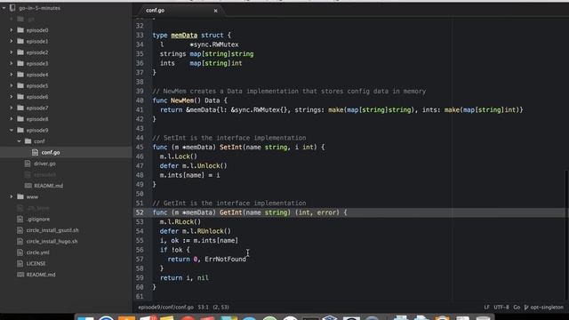Click the episode2 folder icon
The height and width of the screenshot is (320, 569).
[20, 52]
